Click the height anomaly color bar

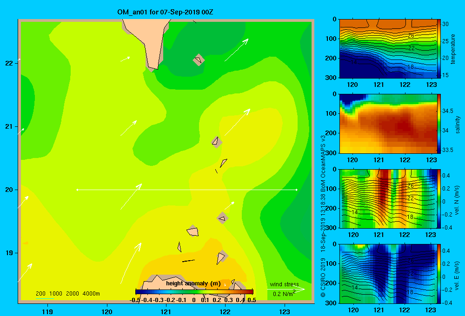click(194, 292)
